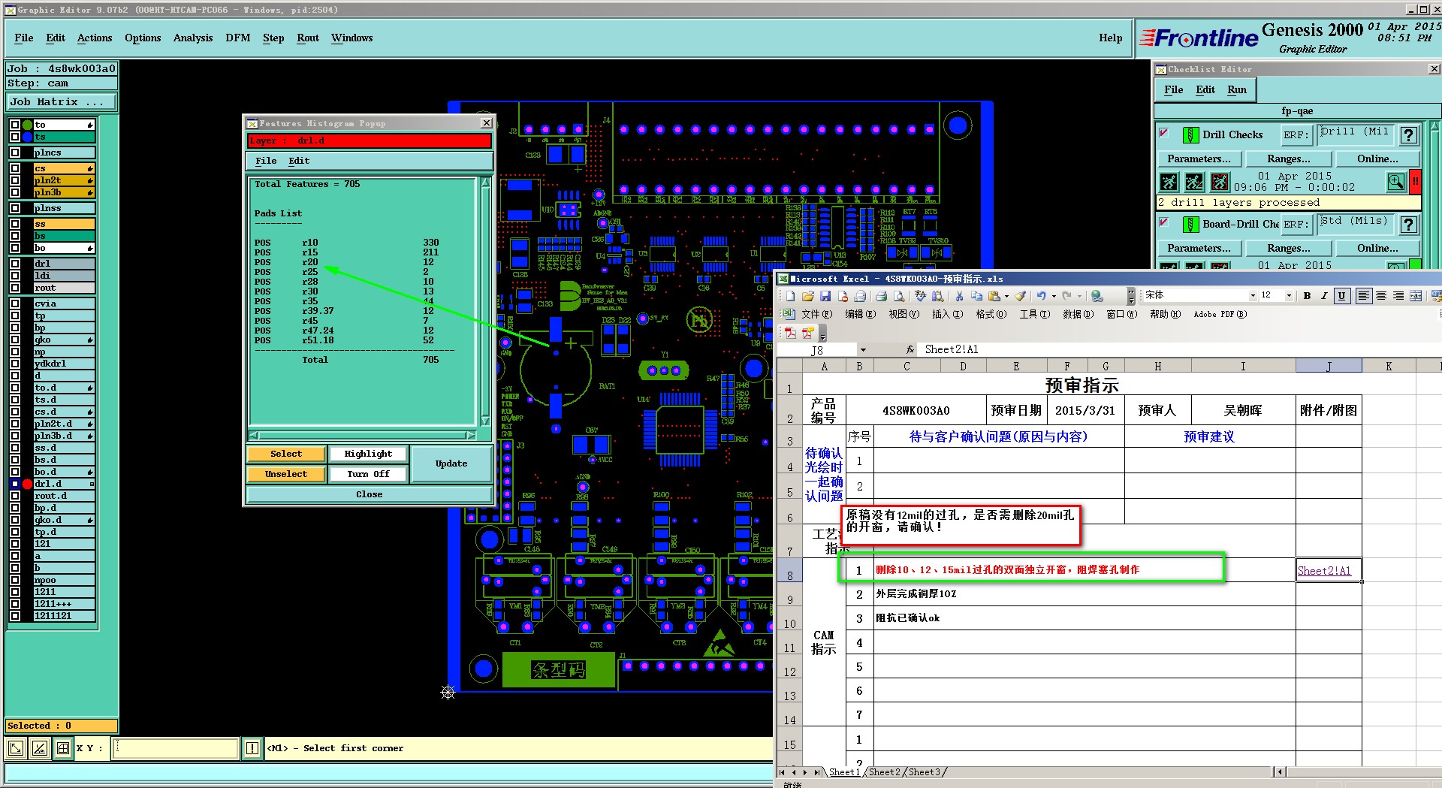Click the red alert swatch for Drill Checks

click(x=1415, y=182)
